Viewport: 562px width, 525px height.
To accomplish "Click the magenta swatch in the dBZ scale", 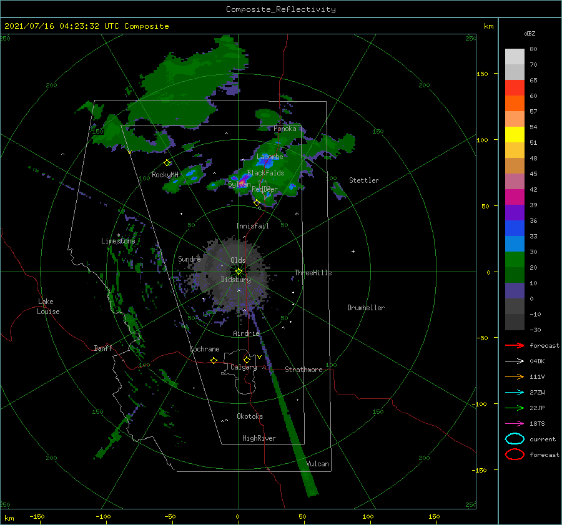I will (515, 197).
